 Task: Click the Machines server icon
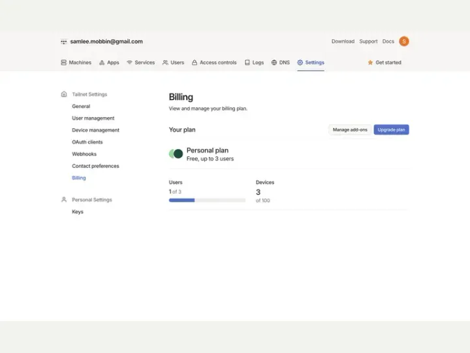63,63
